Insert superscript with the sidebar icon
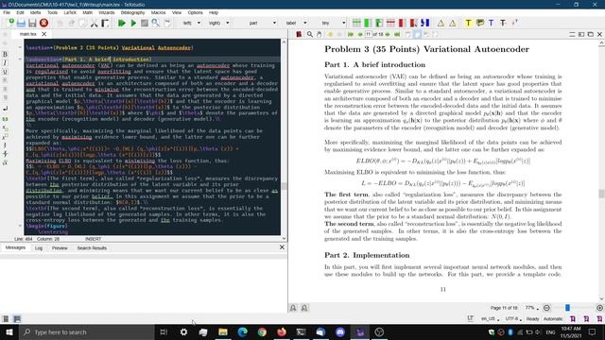This screenshot has height=340, width=605. tap(5, 137)
